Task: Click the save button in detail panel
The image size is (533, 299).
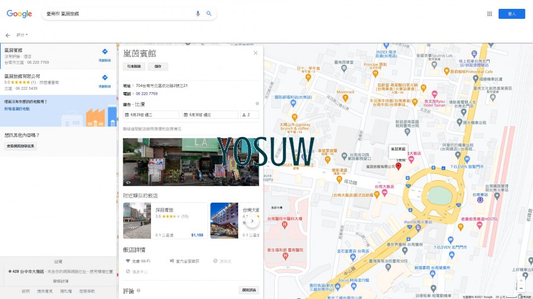Action: [158, 66]
